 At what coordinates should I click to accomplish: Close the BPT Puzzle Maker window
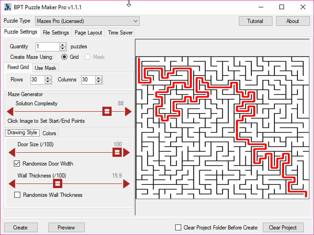[303, 7]
